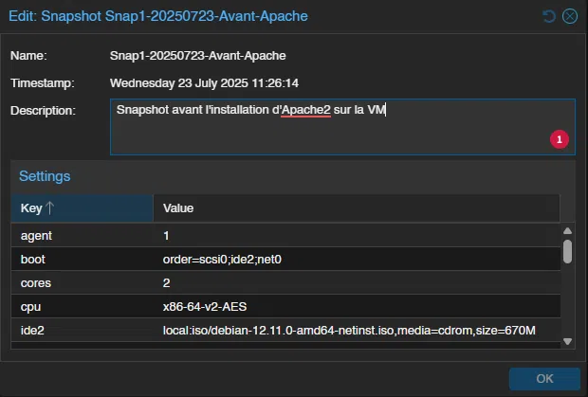Viewport: 588px width, 397px height.
Task: Click the boot order value scsi0;ide2;net0
Action: [x=223, y=259]
